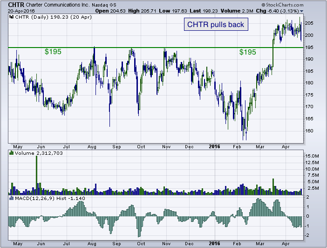
Task: Click the "High 205.71" value
Action: (x=142, y=11)
